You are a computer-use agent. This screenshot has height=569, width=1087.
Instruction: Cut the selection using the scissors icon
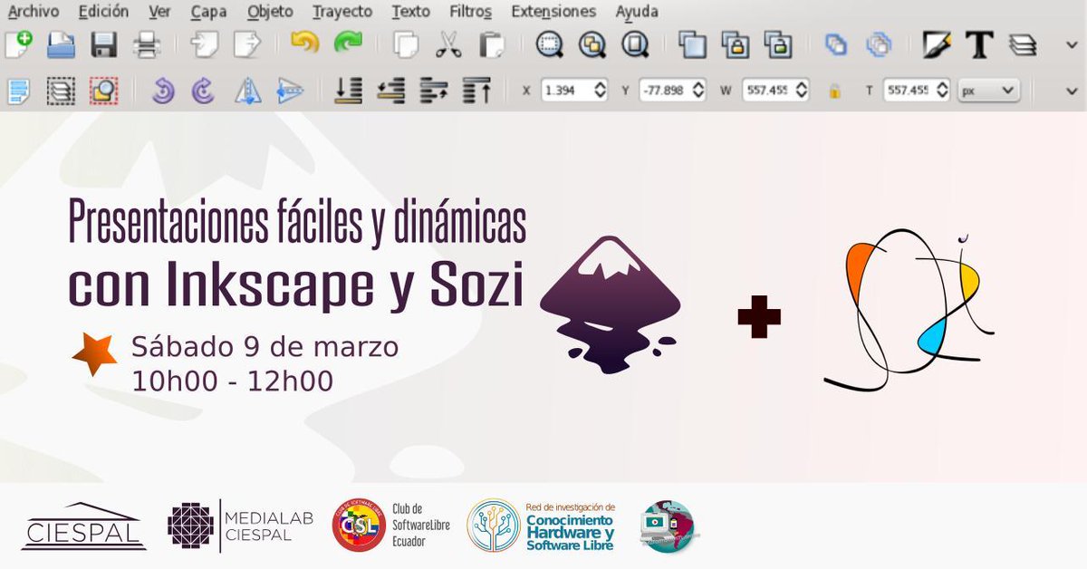pyautogui.click(x=448, y=44)
